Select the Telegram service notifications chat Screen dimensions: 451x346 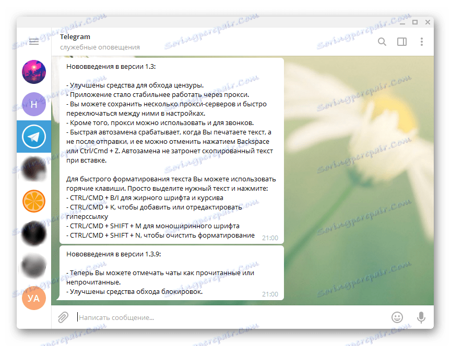pyautogui.click(x=34, y=137)
